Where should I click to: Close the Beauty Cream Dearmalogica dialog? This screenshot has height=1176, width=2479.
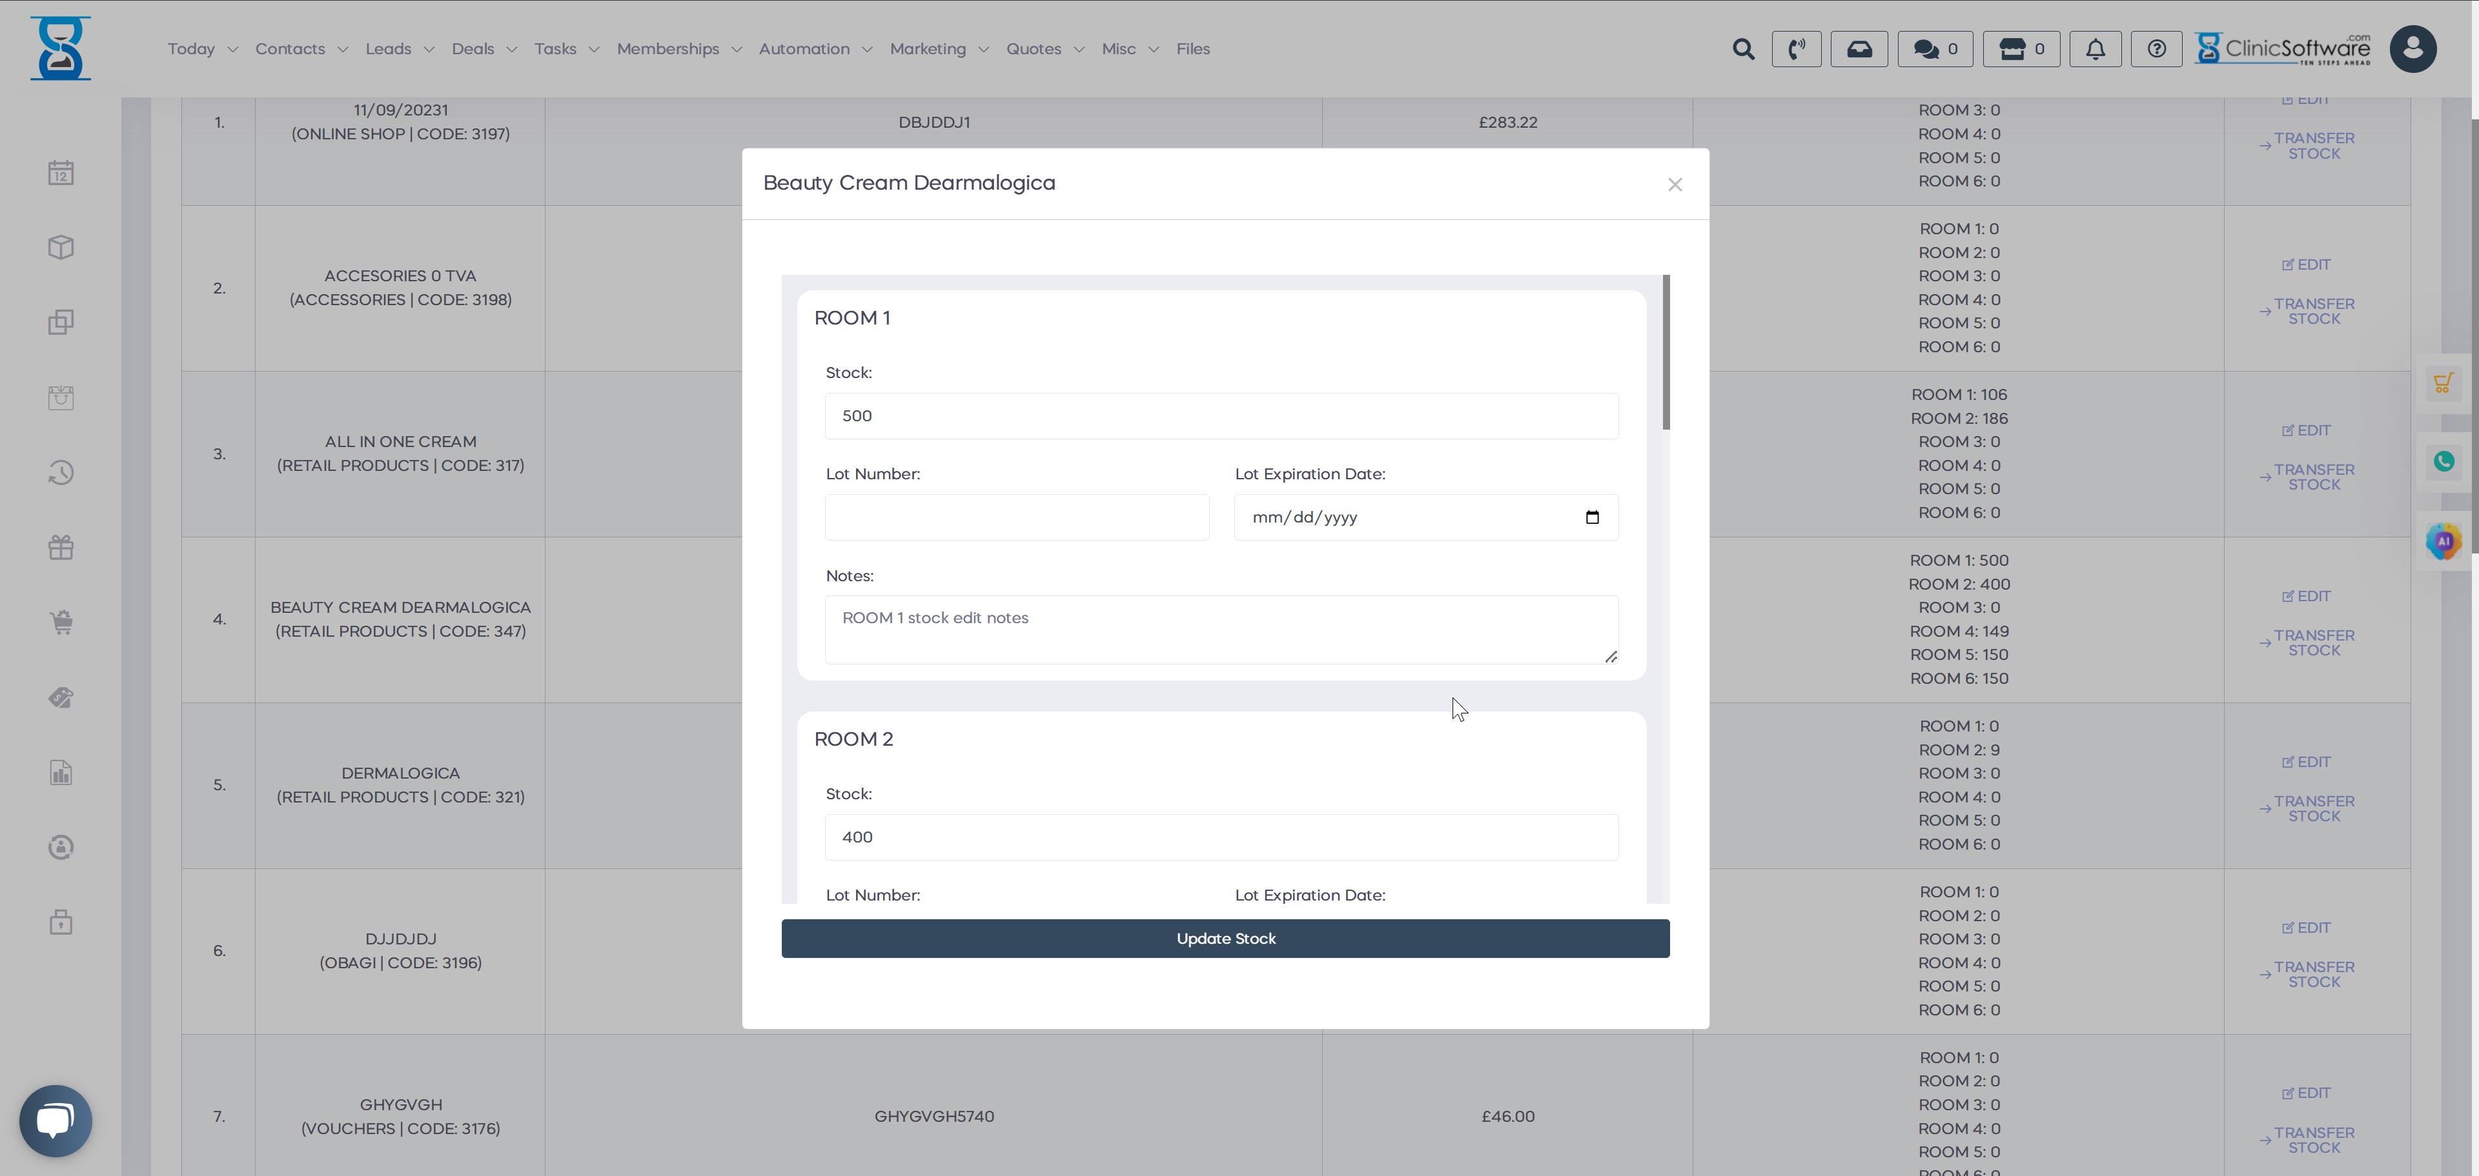click(1675, 184)
